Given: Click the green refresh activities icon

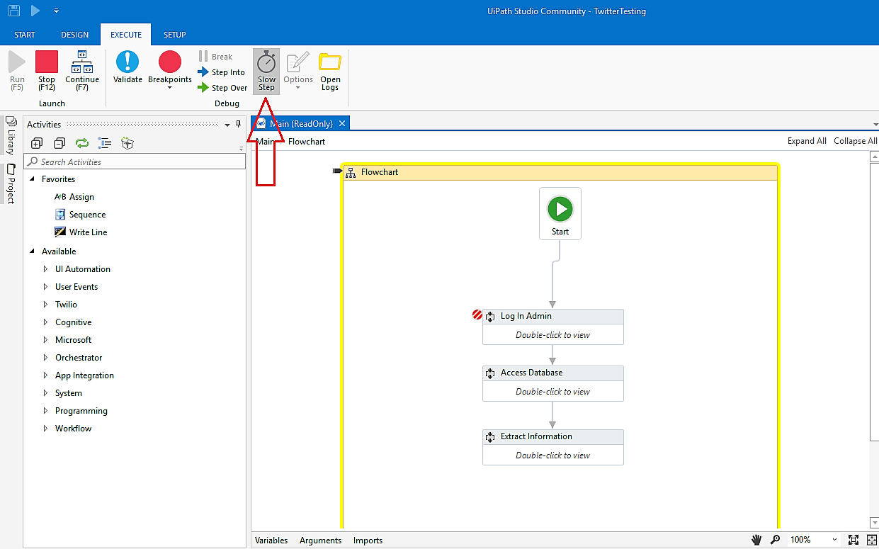Looking at the screenshot, I should (82, 143).
